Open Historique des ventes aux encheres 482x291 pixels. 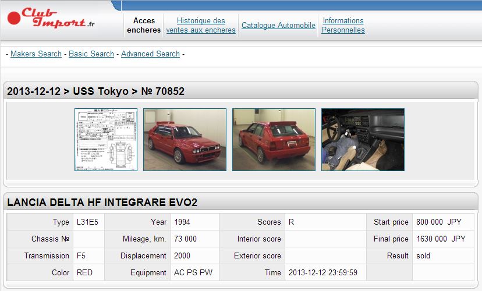[201, 25]
